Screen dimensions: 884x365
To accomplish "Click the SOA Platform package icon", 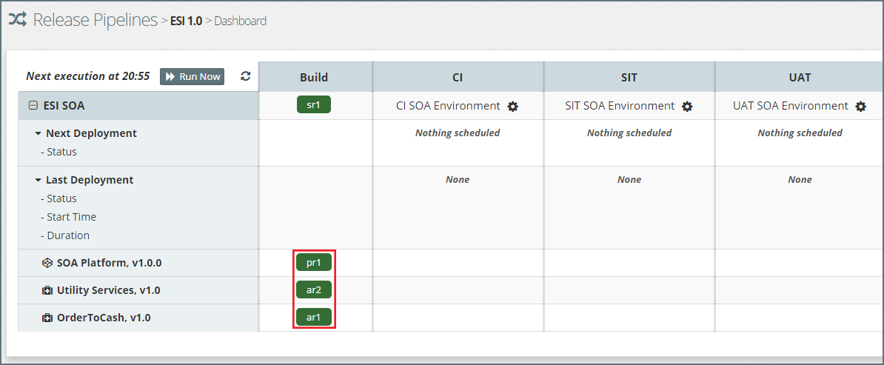I will pyautogui.click(x=47, y=263).
